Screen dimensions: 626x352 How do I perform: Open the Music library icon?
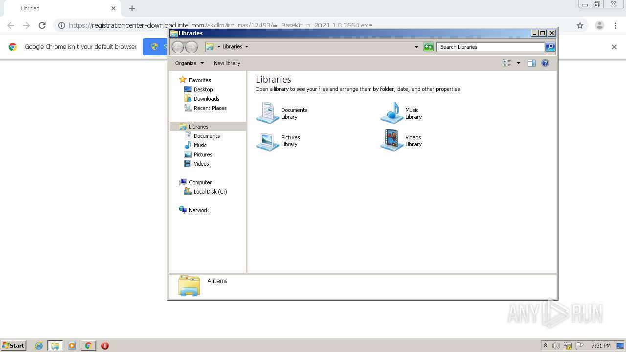coord(392,113)
